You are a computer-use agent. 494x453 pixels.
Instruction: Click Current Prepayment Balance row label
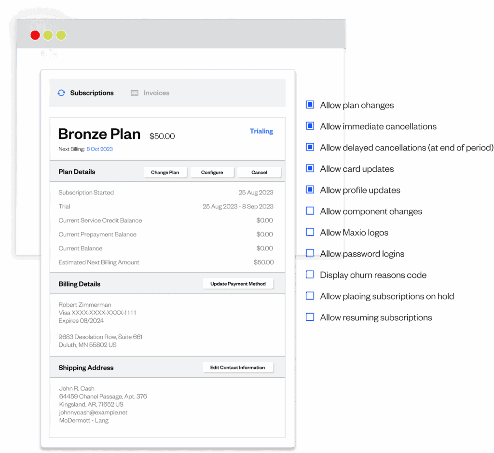point(97,234)
